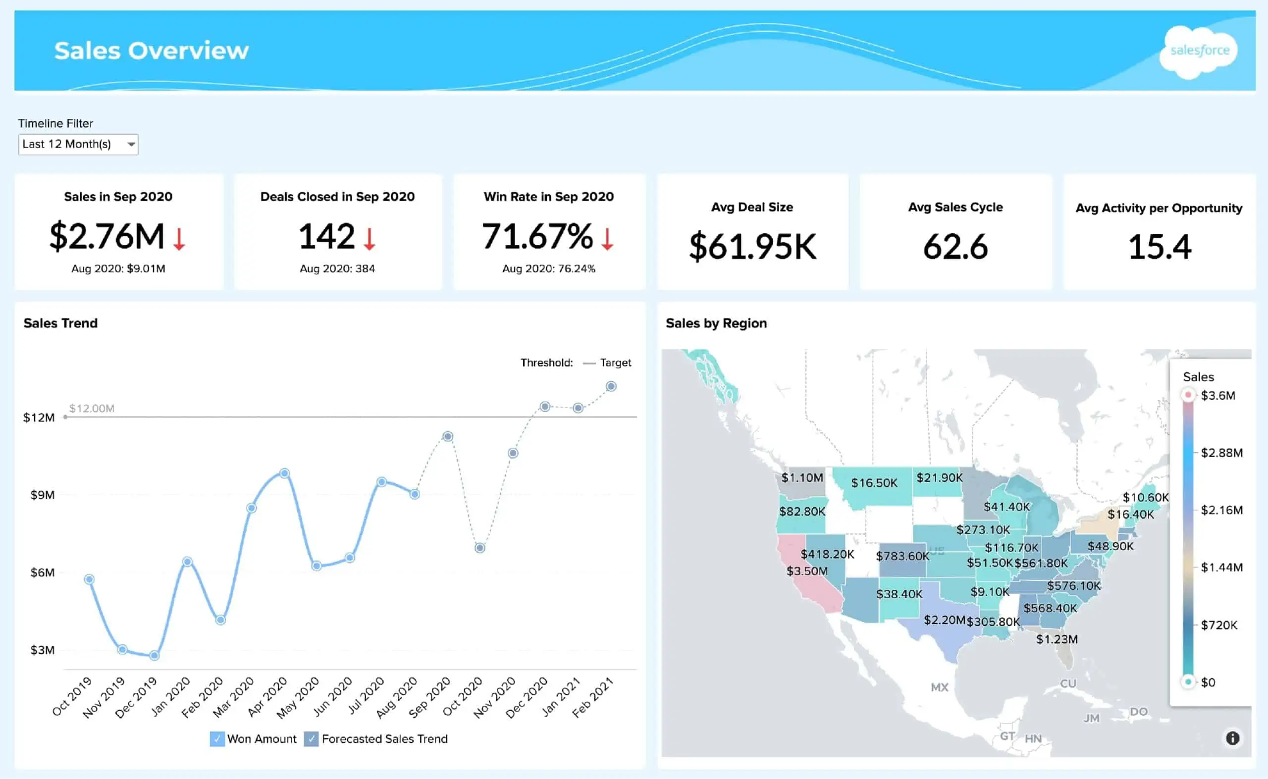Click the Sales by Region title

716,323
